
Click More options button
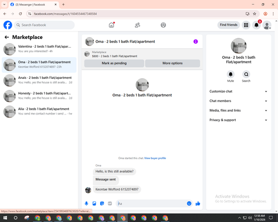pyautogui.click(x=172, y=63)
